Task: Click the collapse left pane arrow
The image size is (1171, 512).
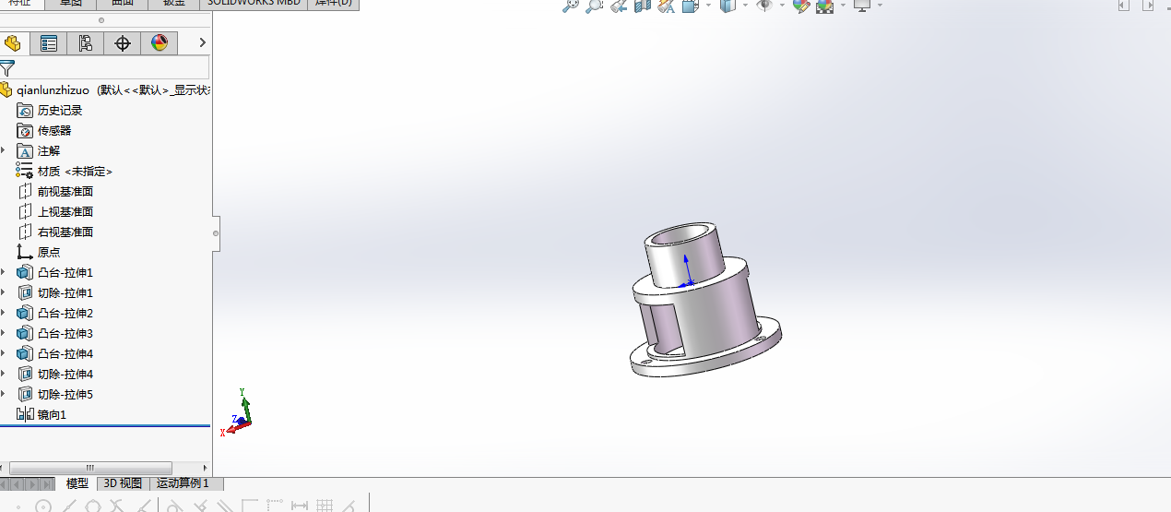Action: point(1123,6)
